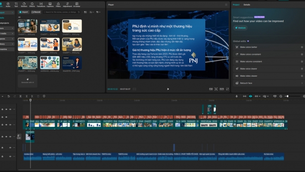Start voiceover recording with microphone icon
The height and width of the screenshot is (172, 305).
point(237,96)
